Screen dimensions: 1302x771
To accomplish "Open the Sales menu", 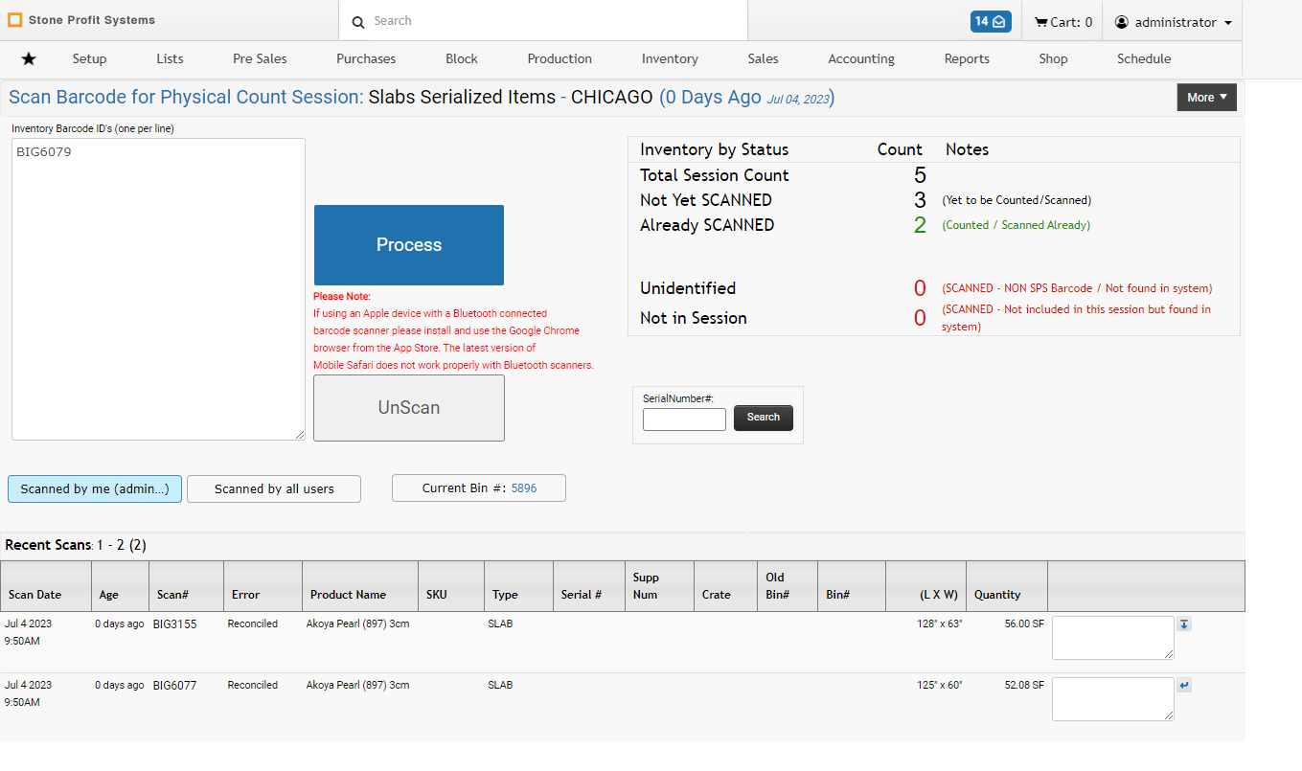I will pyautogui.click(x=763, y=58).
